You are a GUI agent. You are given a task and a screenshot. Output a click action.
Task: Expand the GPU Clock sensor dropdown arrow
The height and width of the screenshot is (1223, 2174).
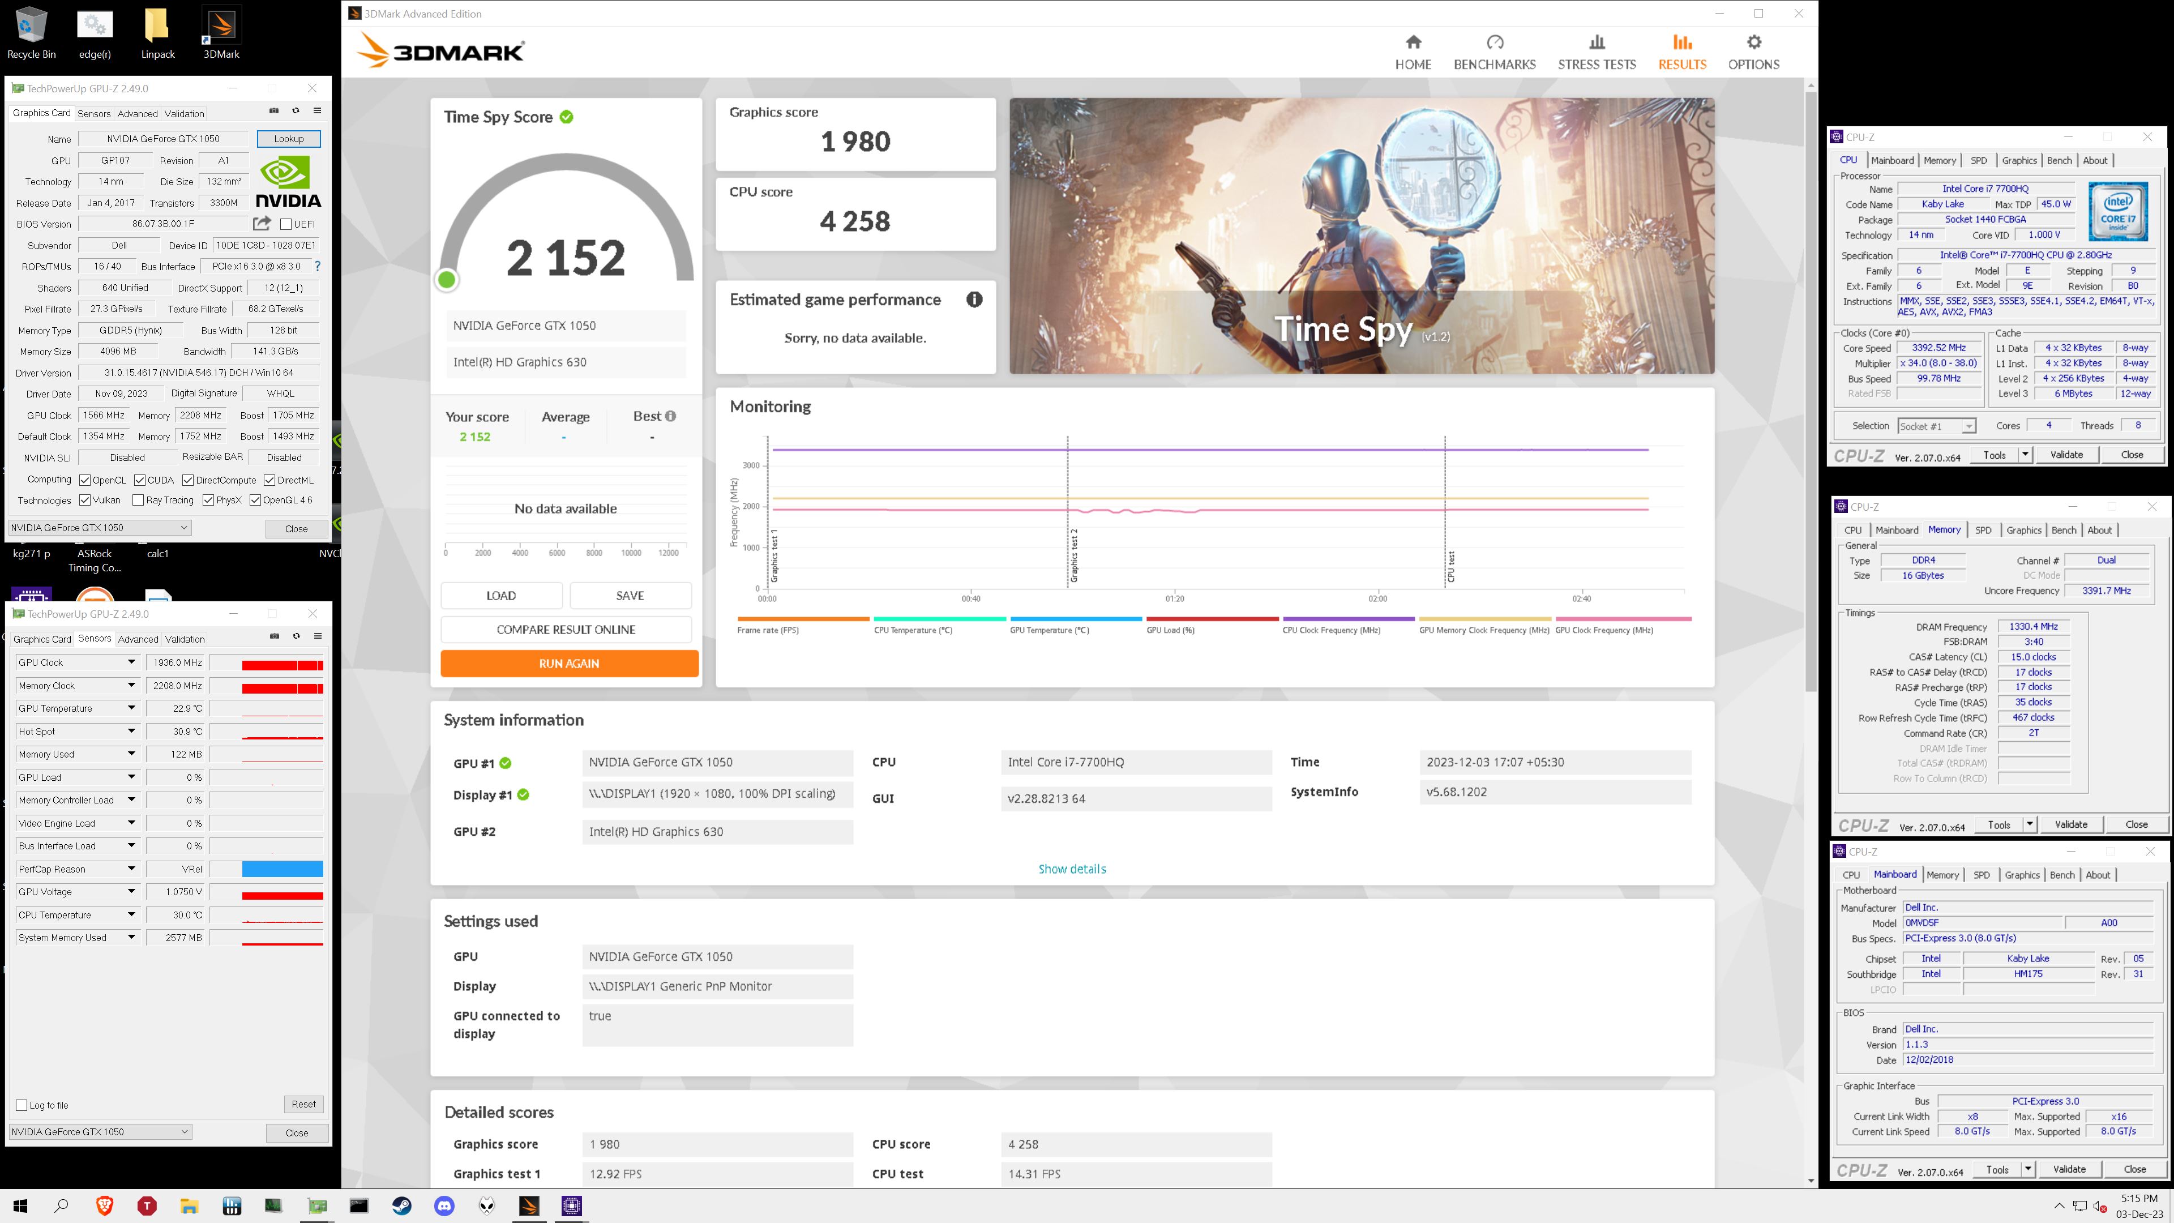(132, 662)
